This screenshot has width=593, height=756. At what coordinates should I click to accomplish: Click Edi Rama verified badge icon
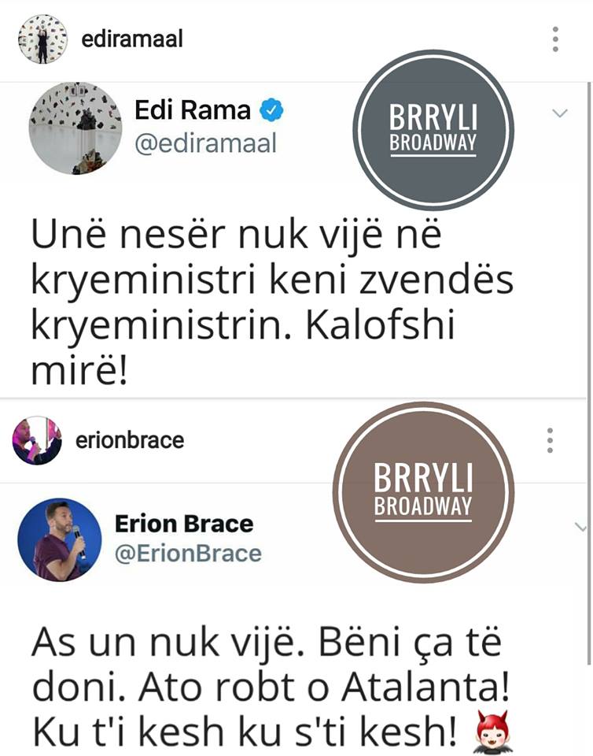click(x=271, y=110)
